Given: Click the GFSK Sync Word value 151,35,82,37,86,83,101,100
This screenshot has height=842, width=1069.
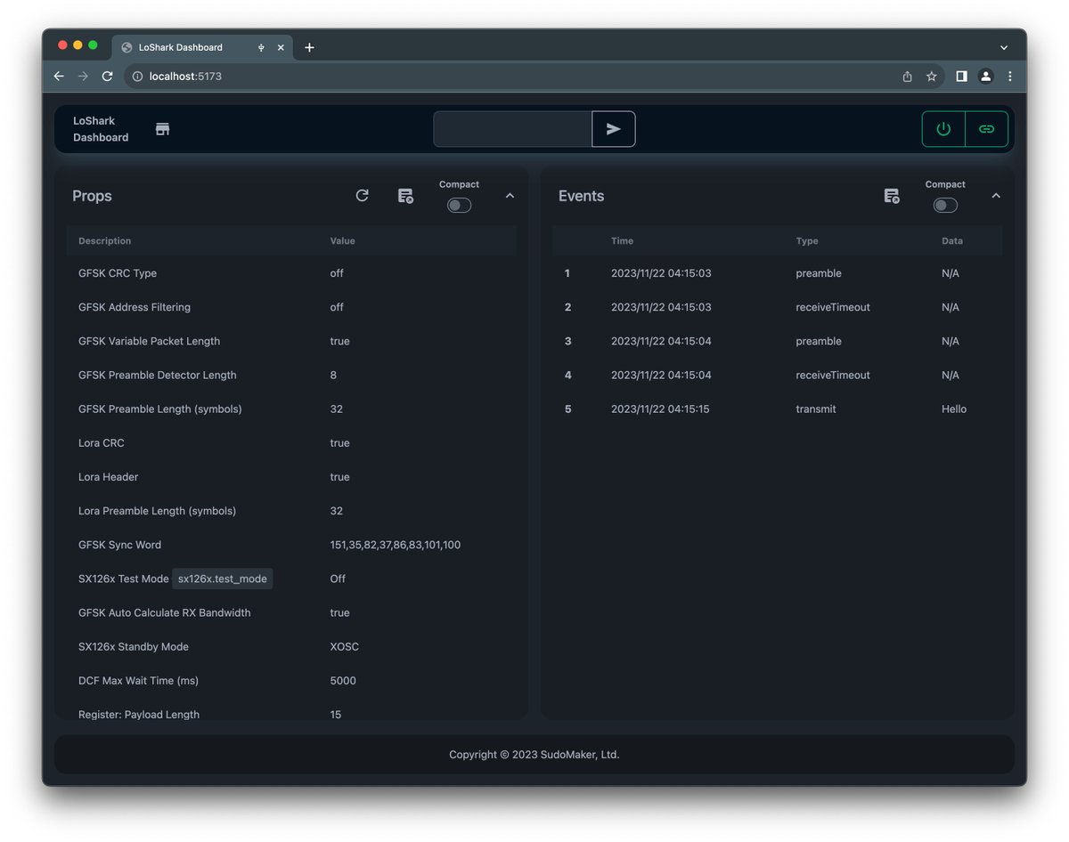Looking at the screenshot, I should [396, 545].
